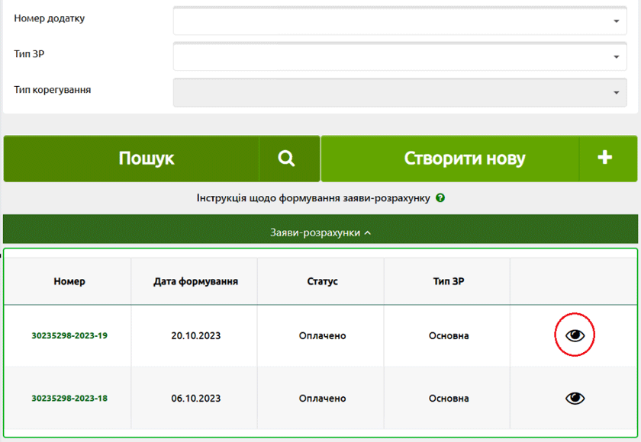Select the 06.10.2023 date cell
641x442 pixels.
(x=195, y=399)
